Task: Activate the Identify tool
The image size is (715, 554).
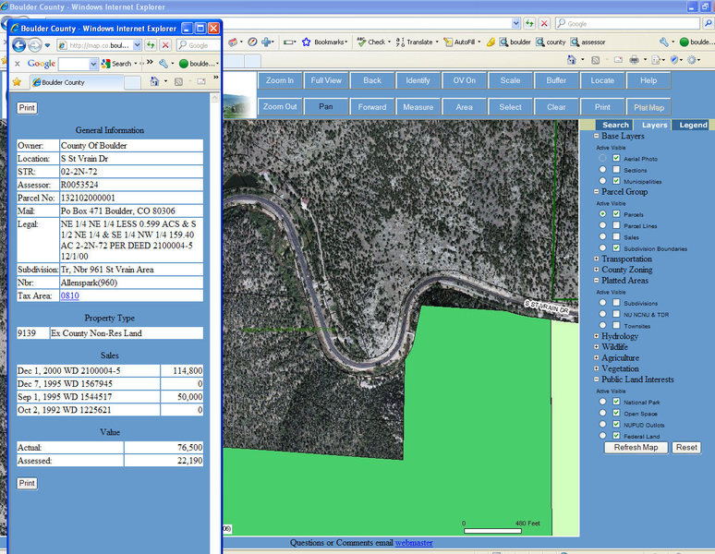Action: tap(418, 80)
